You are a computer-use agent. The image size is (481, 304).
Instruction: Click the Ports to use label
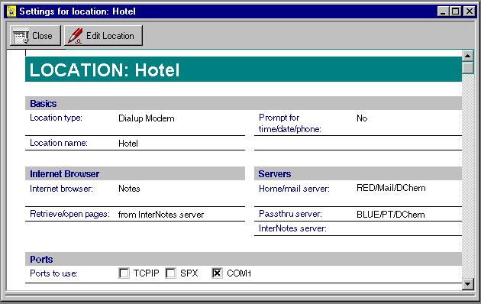[x=53, y=273]
